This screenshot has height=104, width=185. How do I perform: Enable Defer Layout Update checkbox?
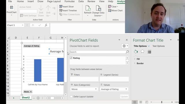tap(71, 96)
